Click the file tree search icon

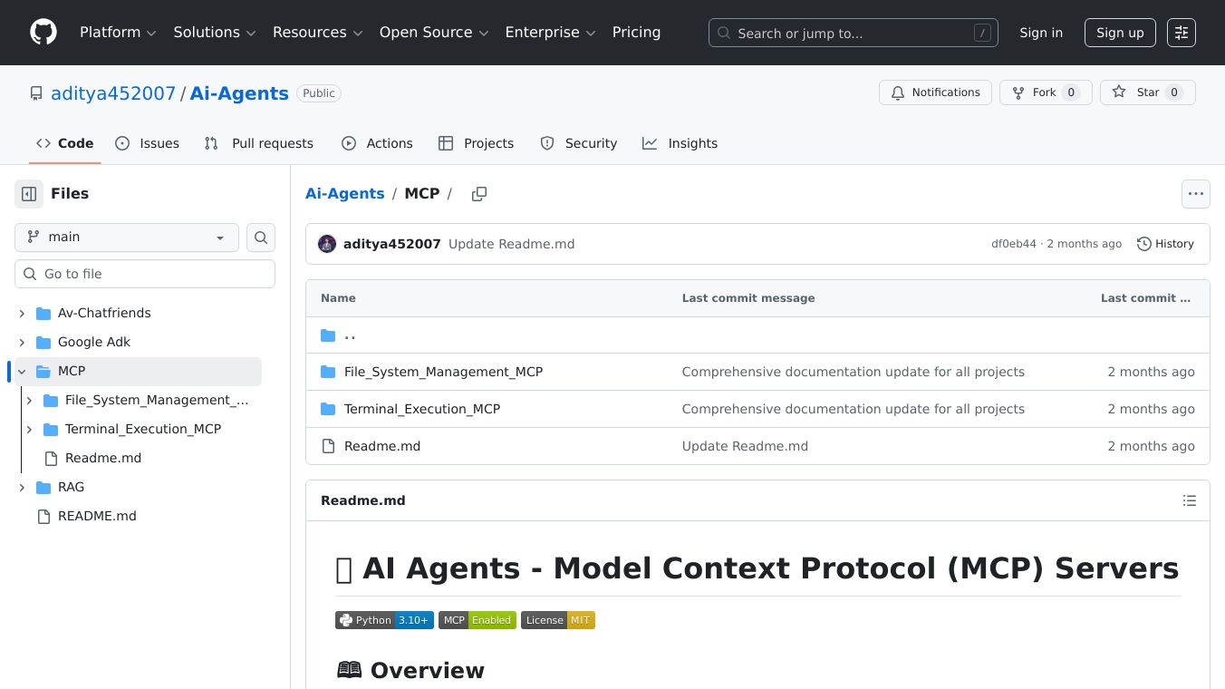261,238
